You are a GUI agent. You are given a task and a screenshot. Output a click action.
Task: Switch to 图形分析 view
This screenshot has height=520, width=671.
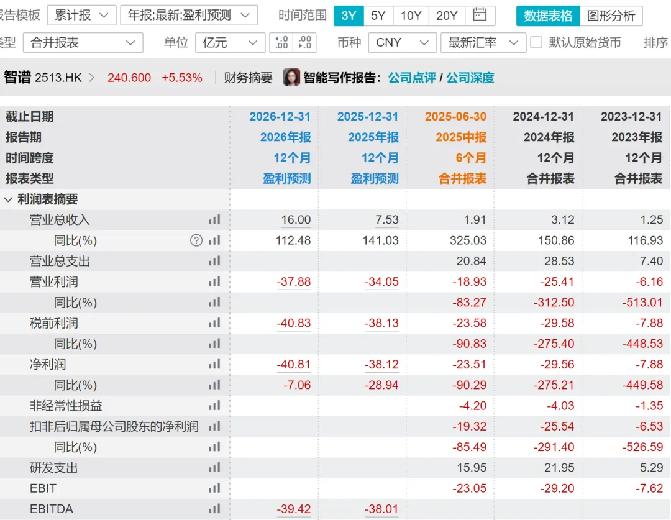coord(611,16)
